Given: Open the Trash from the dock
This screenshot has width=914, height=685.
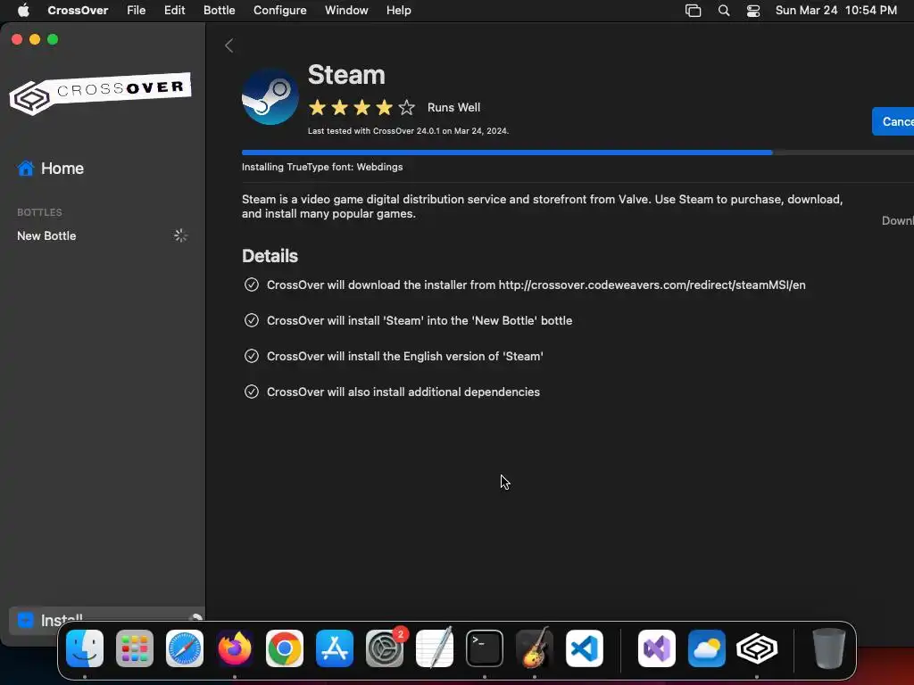Looking at the screenshot, I should tap(828, 648).
